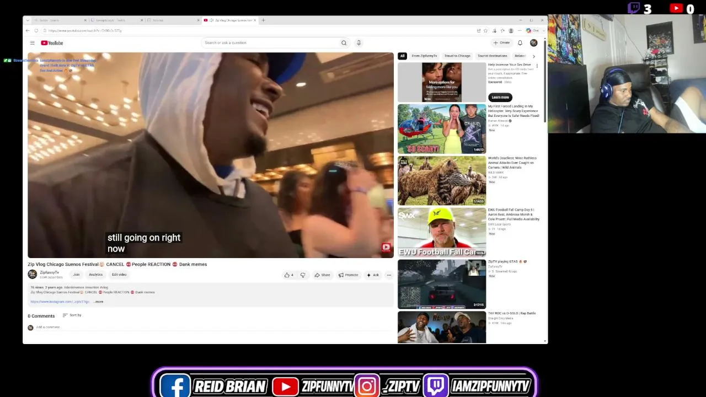Open the YouTube guide hamburger menu
Image resolution: width=706 pixels, height=397 pixels.
coord(32,43)
